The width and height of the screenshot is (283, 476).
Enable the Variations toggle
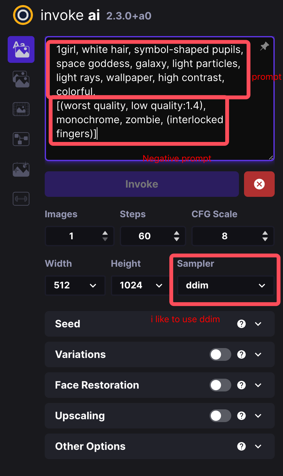click(x=220, y=354)
